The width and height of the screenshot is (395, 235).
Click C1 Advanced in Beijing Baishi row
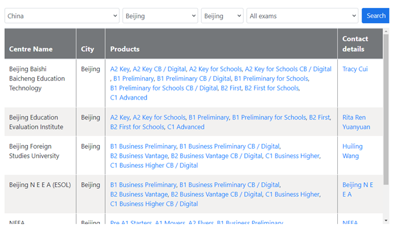[x=129, y=98]
